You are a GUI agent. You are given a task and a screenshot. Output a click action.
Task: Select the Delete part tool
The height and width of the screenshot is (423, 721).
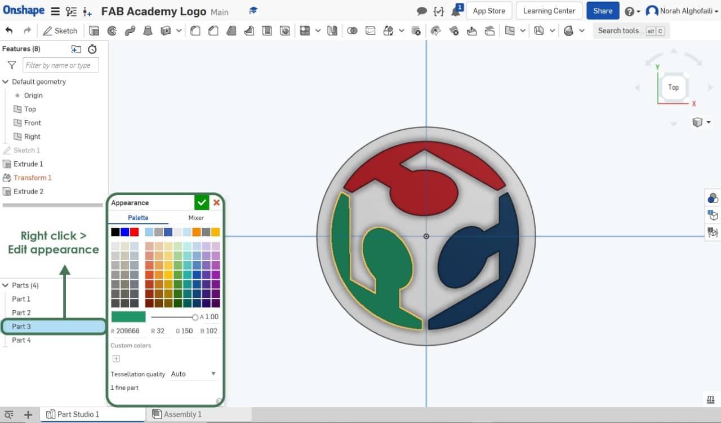tap(416, 30)
